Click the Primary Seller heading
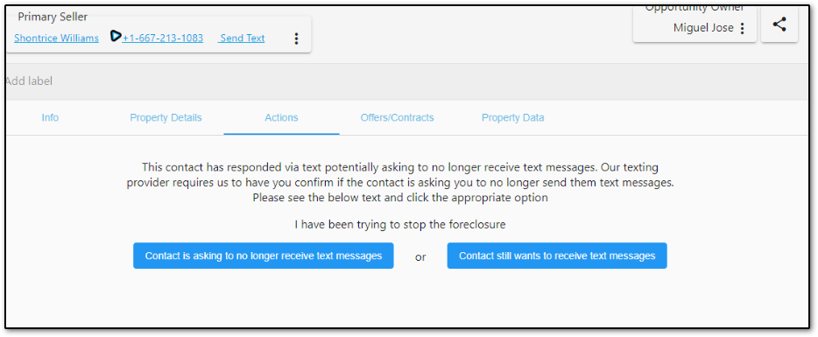This screenshot has height=337, width=818. pos(53,17)
